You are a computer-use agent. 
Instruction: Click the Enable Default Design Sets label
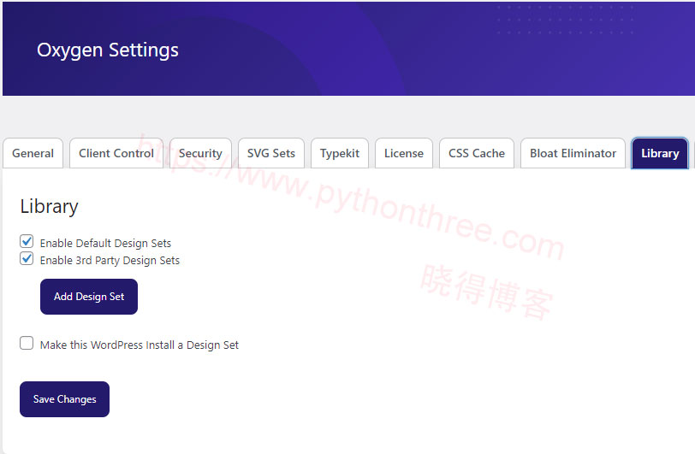pos(105,243)
